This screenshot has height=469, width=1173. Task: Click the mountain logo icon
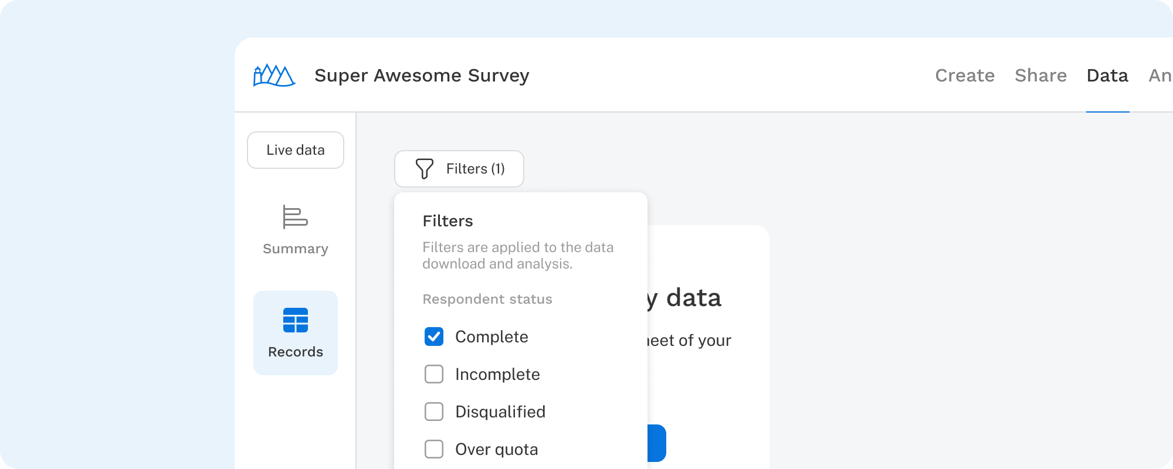pyautogui.click(x=274, y=76)
